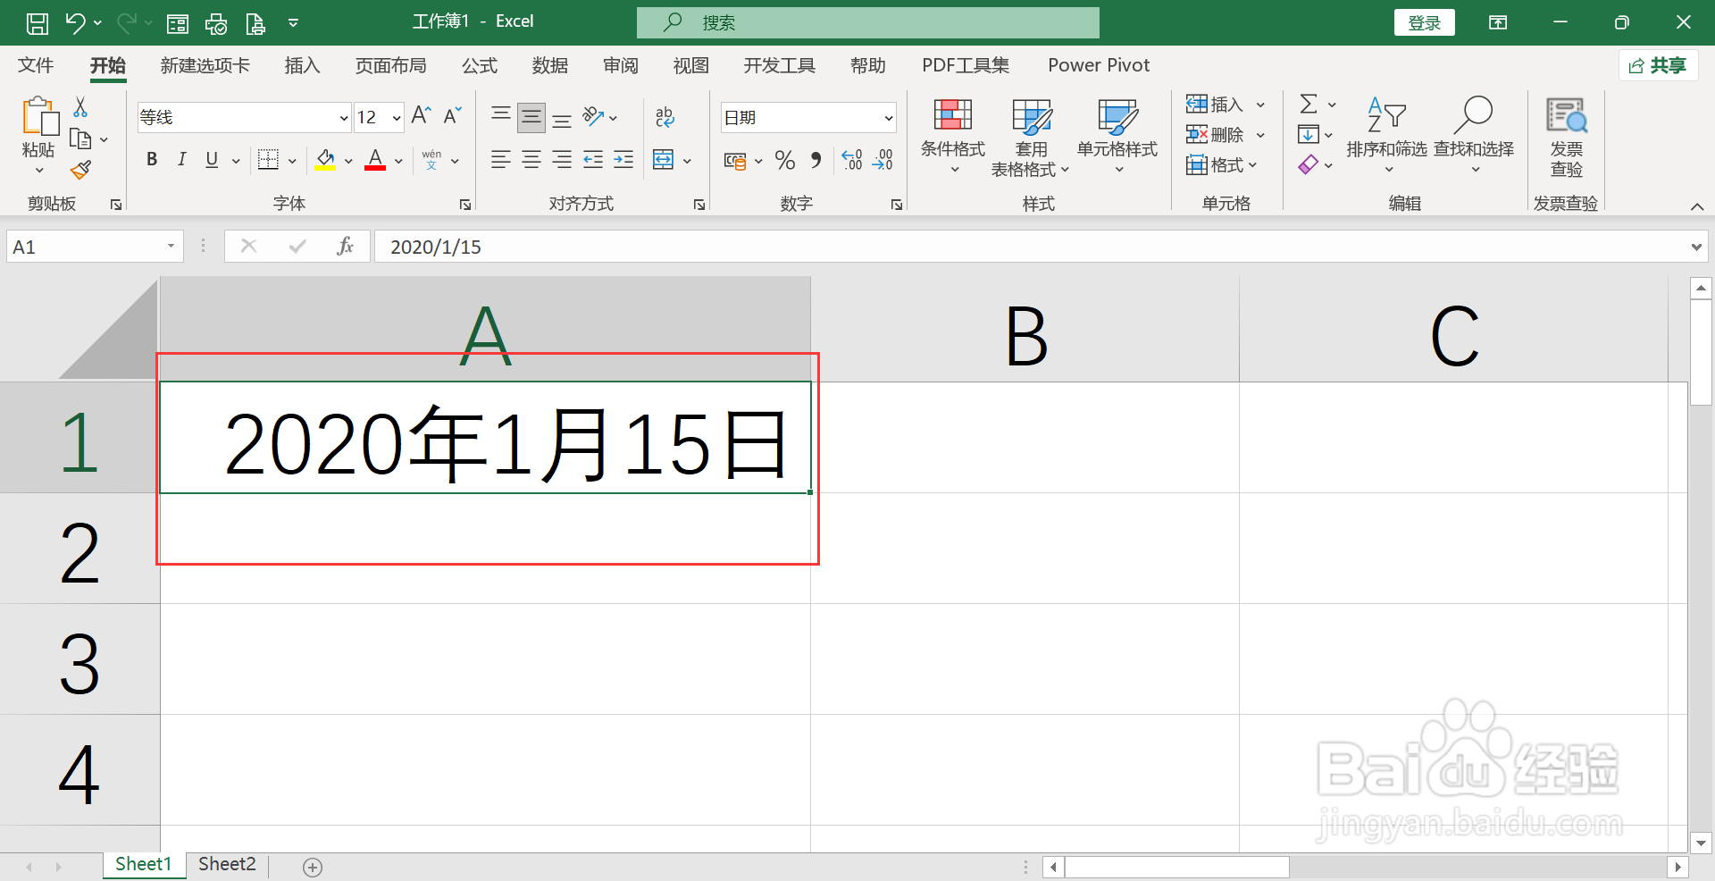Screen dimensions: 1715x881
Task: Save the workbook with the Save icon
Action: pyautogui.click(x=37, y=23)
